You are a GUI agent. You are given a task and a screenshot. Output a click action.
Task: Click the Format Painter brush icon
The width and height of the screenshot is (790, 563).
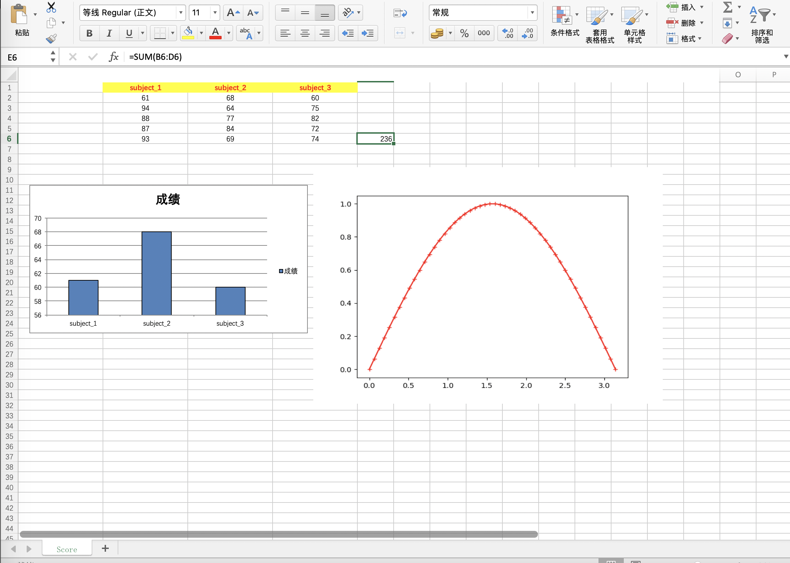pos(51,39)
